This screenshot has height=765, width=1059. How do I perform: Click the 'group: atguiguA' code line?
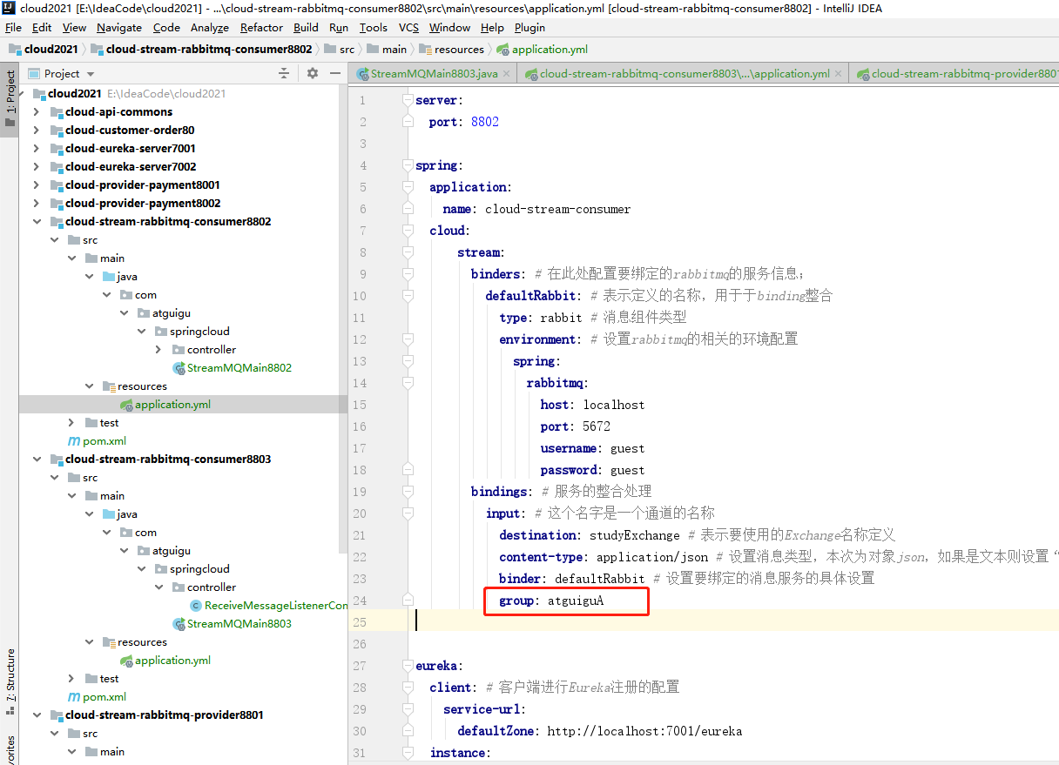[551, 601]
